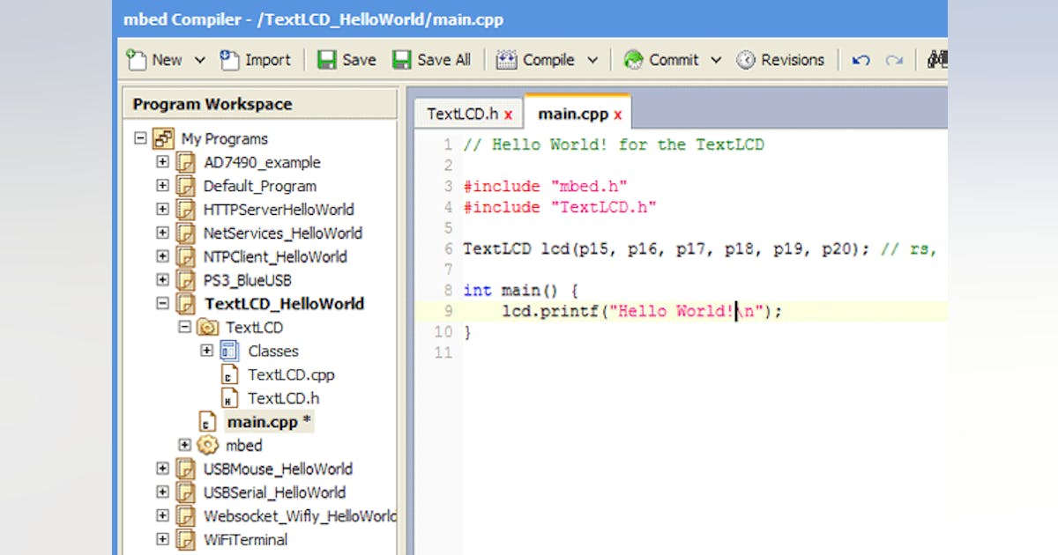Screen dimensions: 1058x555
Task: Open the New button dropdown arrow
Action: [x=199, y=59]
